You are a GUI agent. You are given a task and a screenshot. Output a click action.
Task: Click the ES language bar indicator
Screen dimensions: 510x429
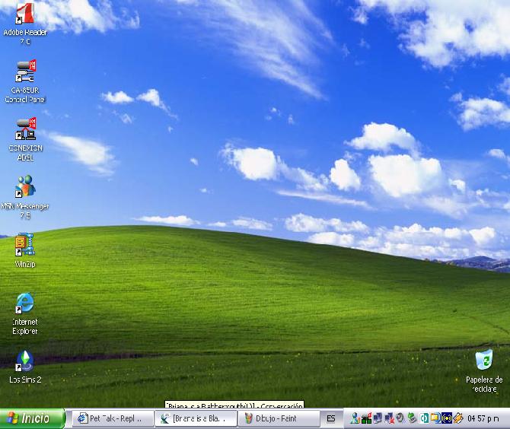click(331, 418)
